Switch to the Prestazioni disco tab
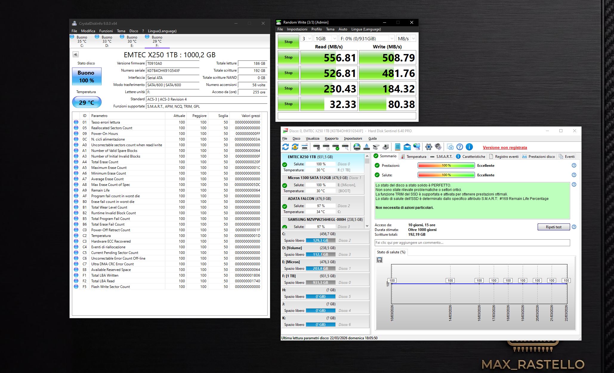 click(539, 156)
